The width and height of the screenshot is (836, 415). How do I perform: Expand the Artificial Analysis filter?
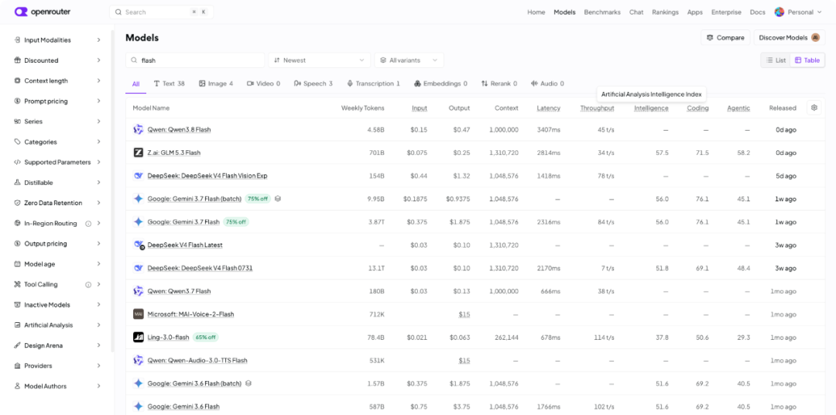(57, 325)
